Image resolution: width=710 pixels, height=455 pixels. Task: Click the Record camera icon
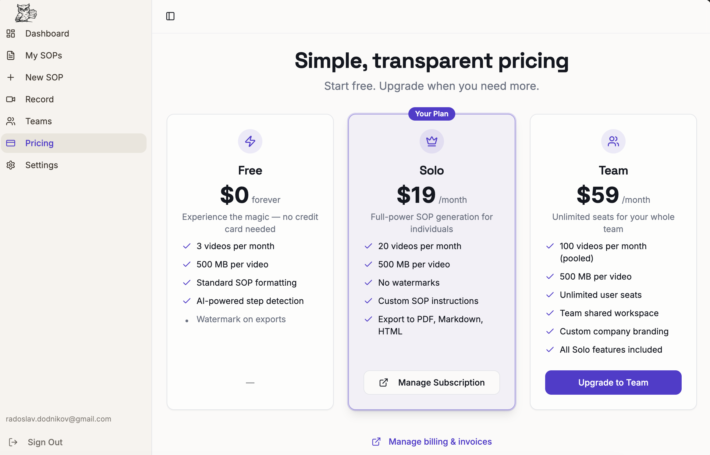(x=11, y=99)
